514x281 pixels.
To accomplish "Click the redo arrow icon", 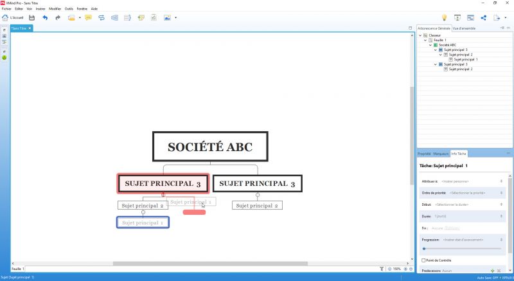I will 58,18.
